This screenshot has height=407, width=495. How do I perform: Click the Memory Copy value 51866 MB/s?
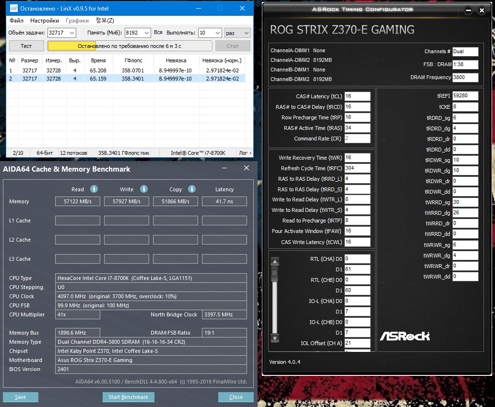pos(176,201)
